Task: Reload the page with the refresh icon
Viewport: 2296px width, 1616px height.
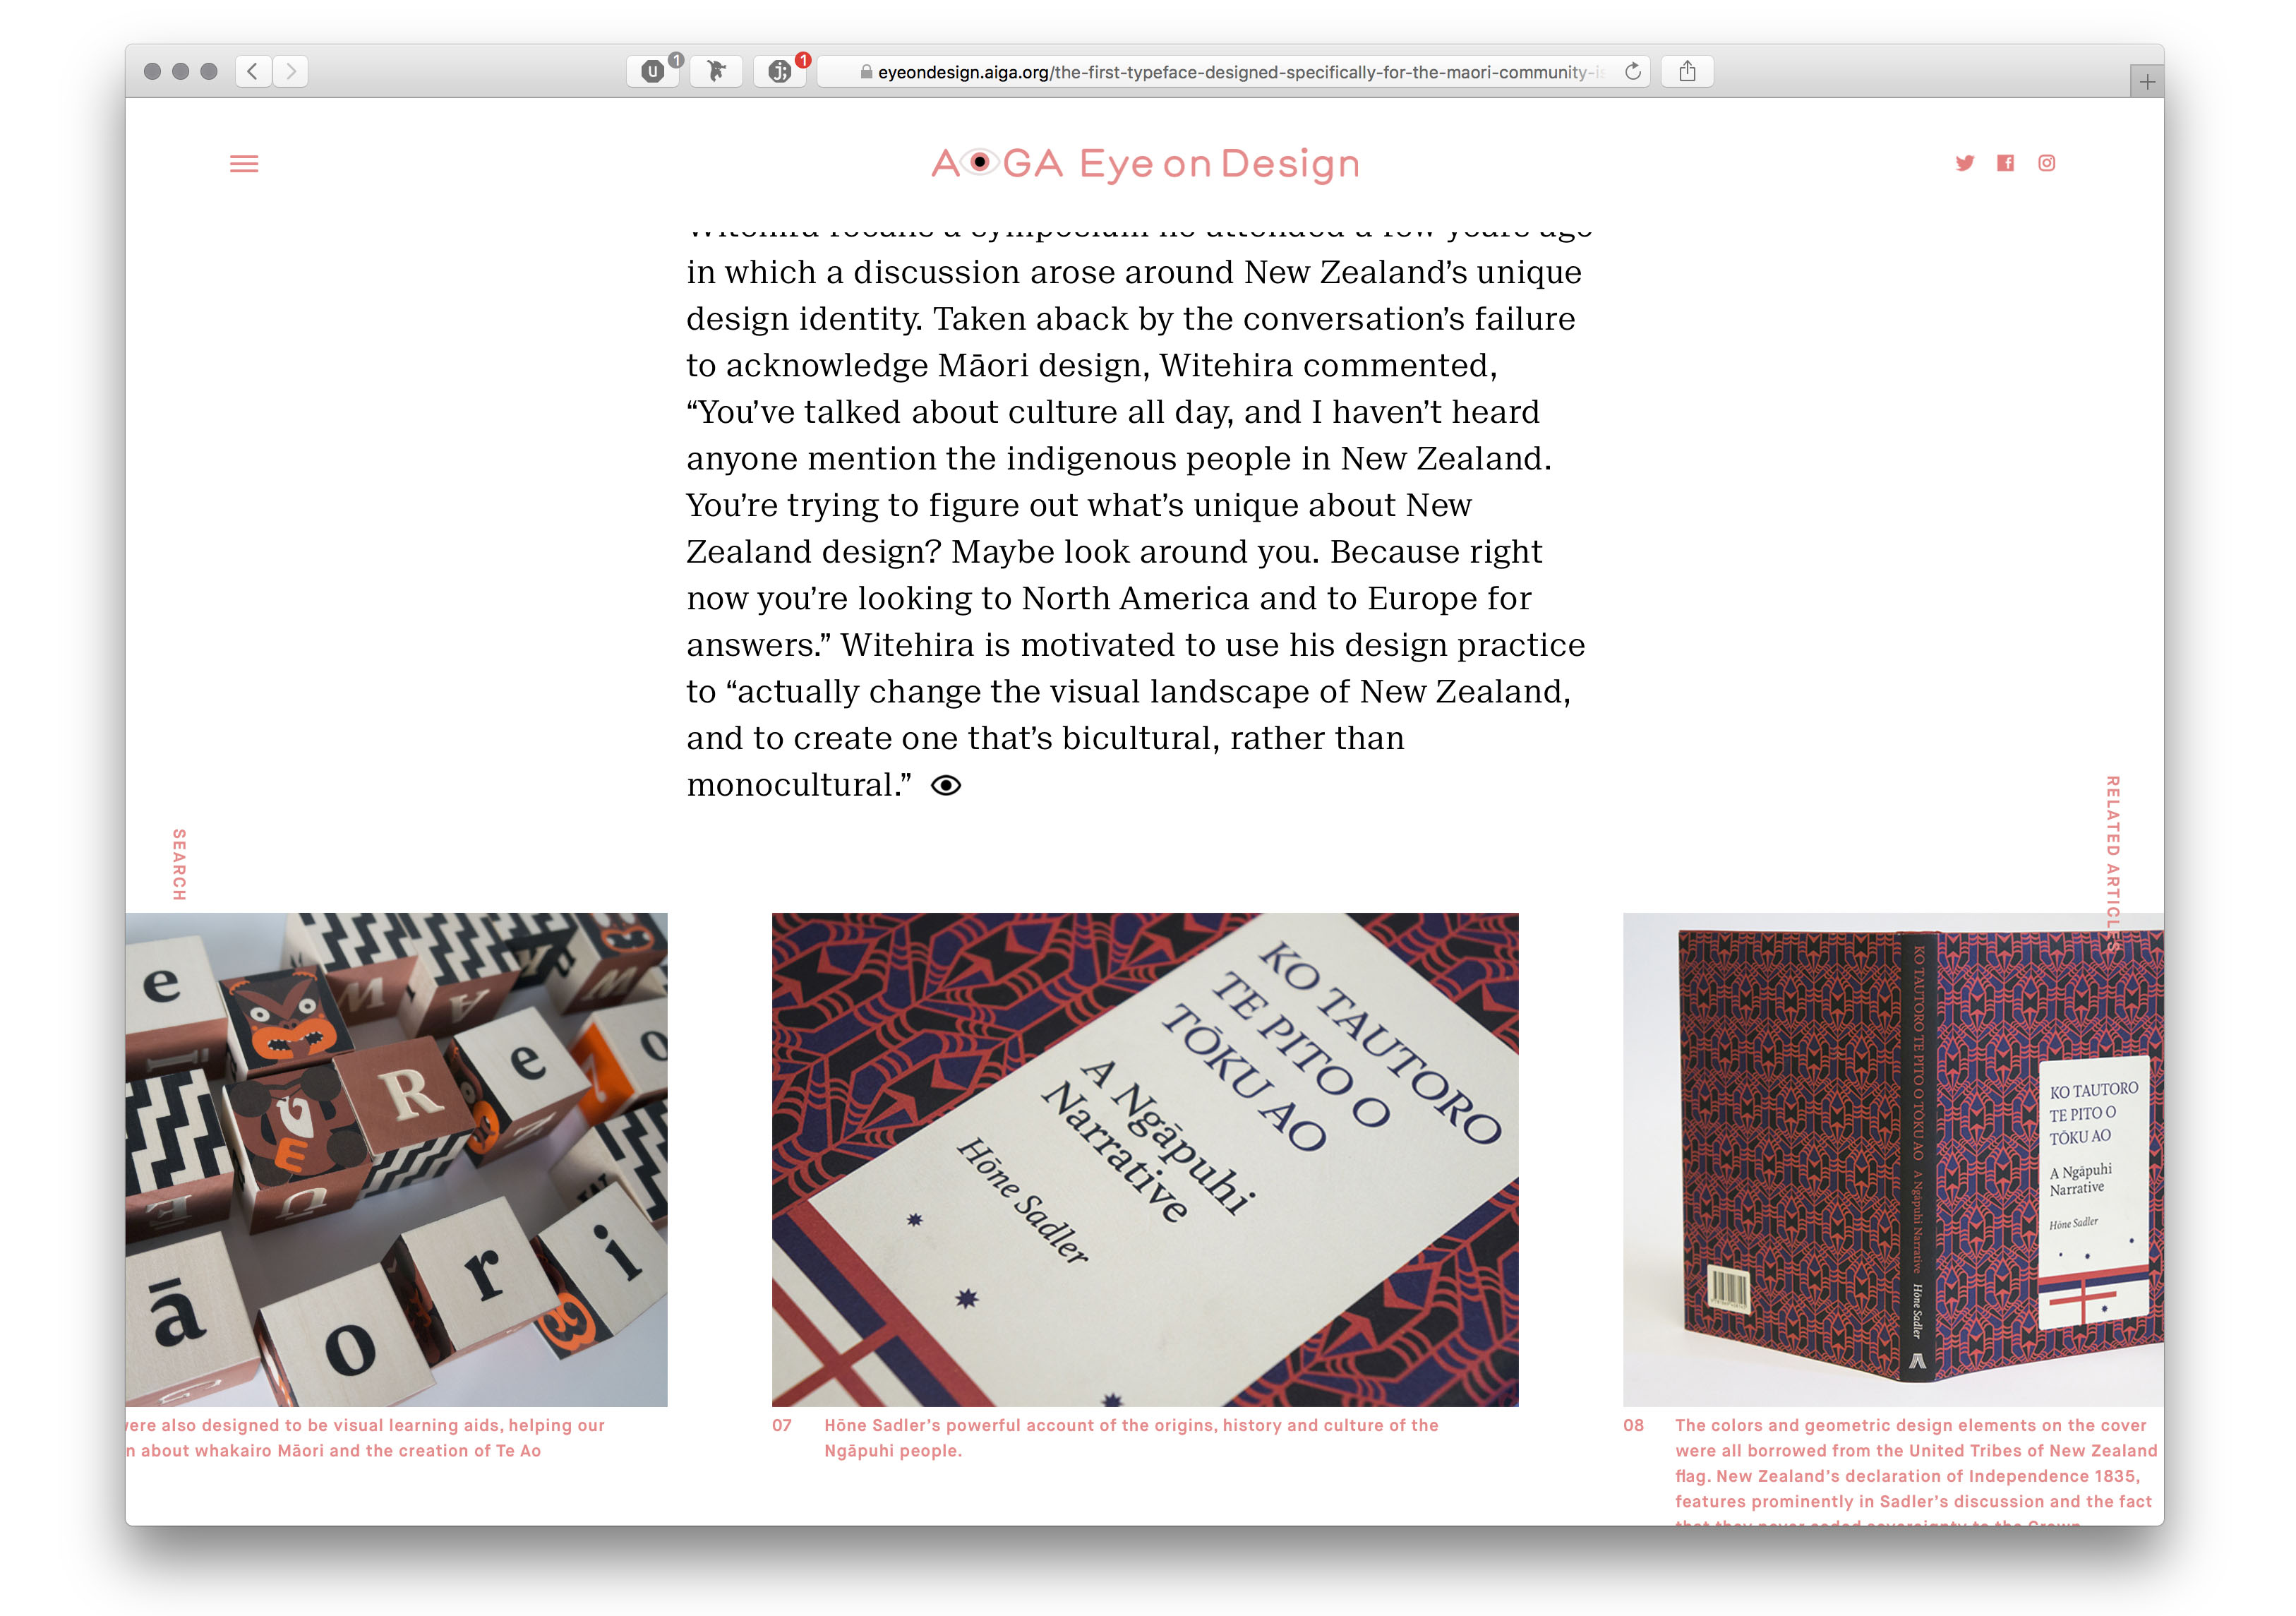Action: (x=1632, y=71)
